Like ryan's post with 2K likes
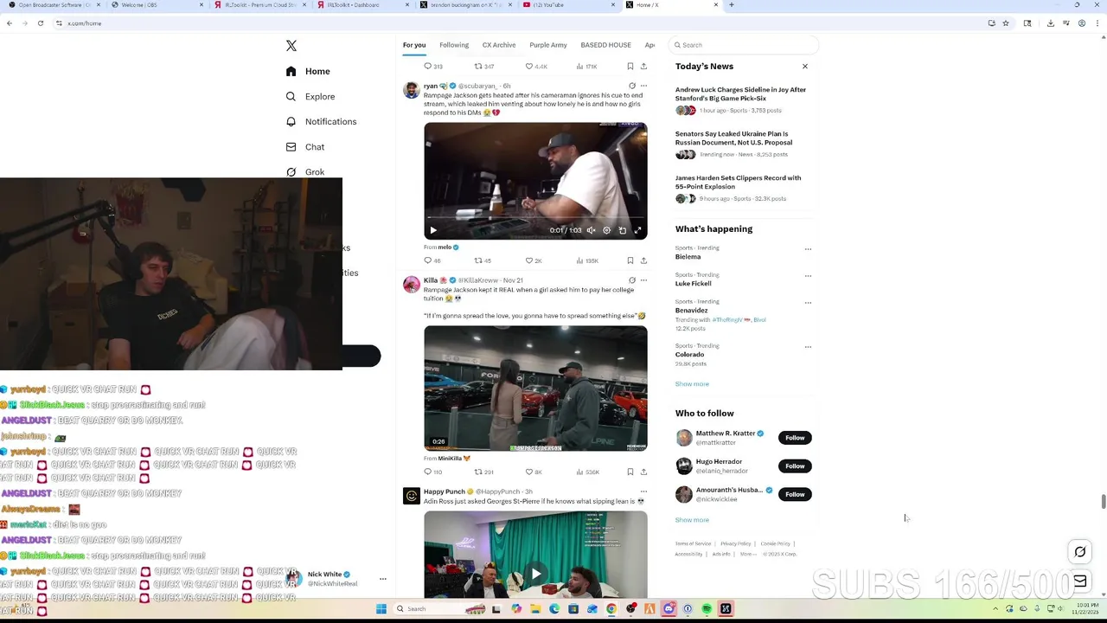This screenshot has width=1107, height=623. (534, 260)
